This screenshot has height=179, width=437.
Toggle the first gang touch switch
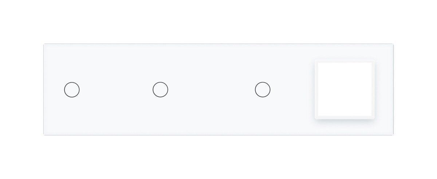tap(72, 89)
